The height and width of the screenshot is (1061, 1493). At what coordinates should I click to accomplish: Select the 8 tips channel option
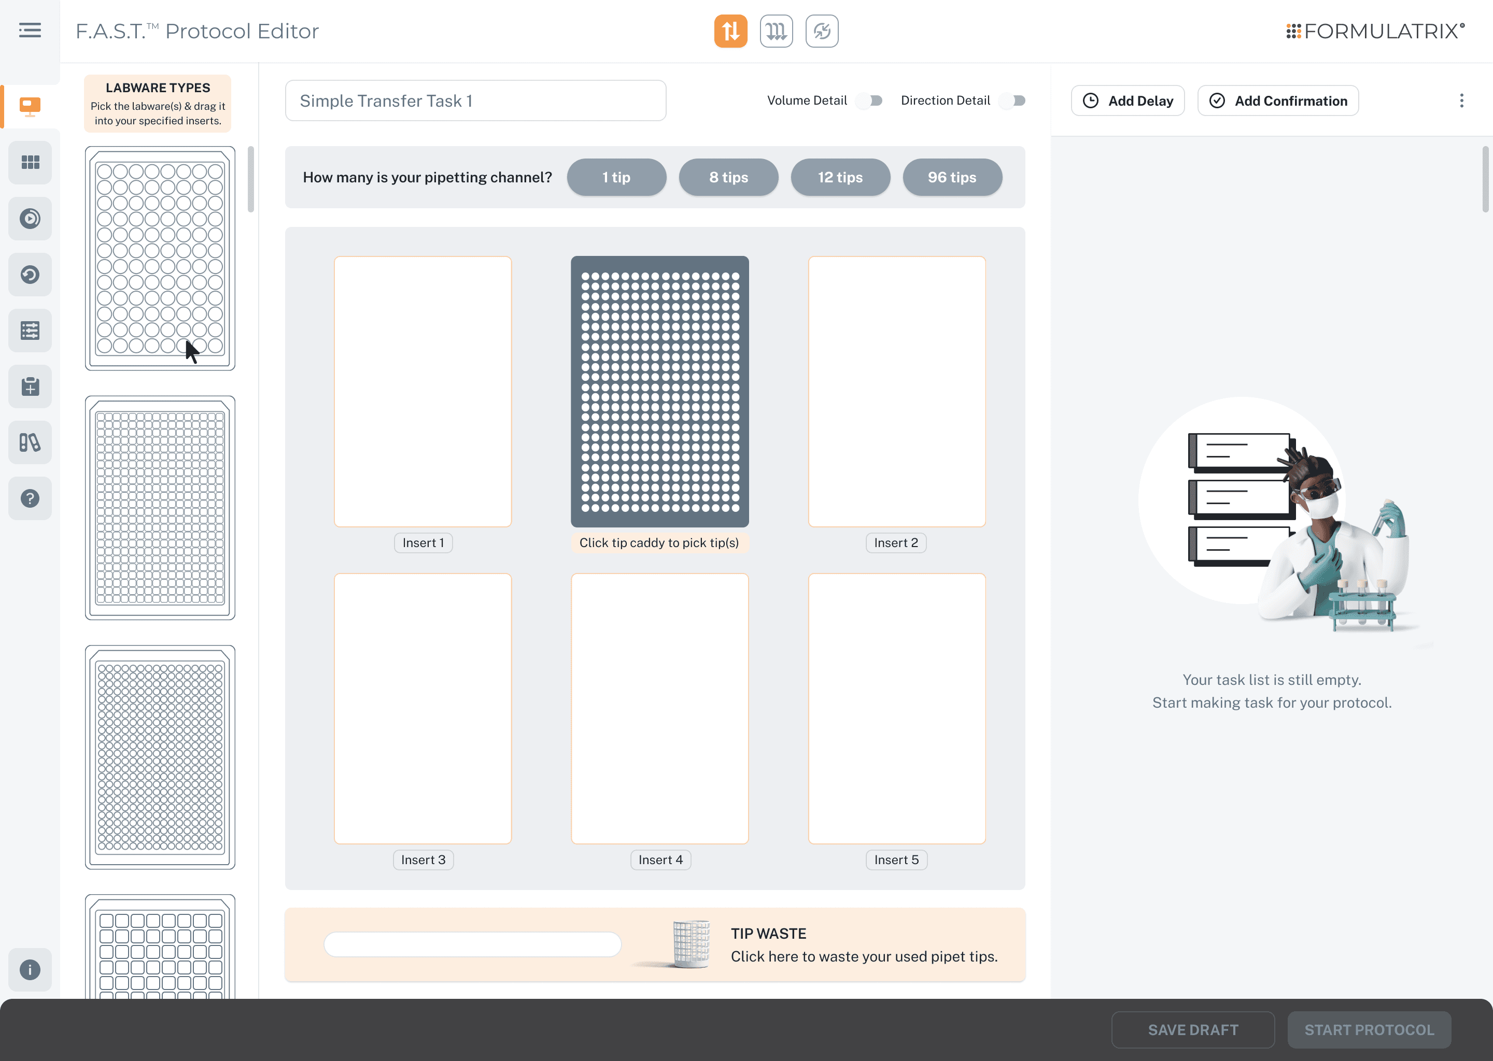tap(728, 177)
